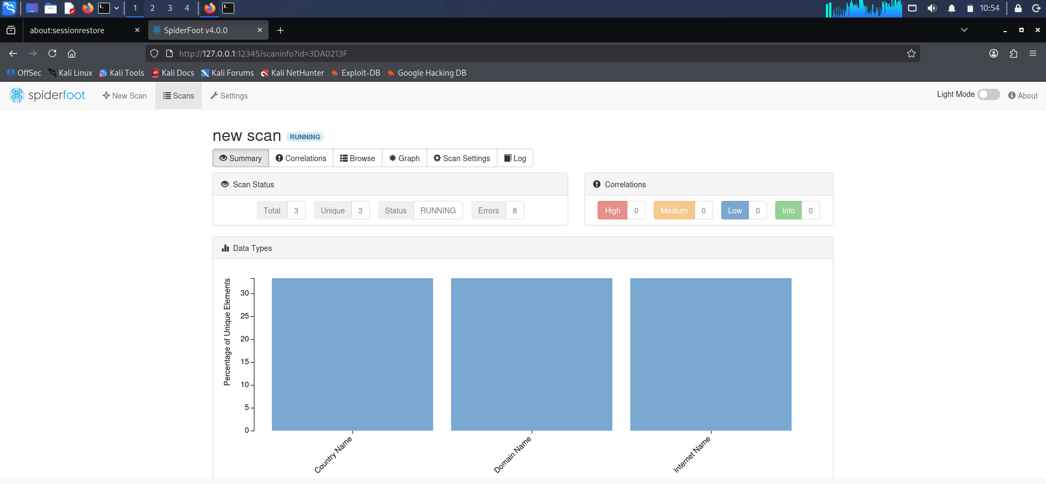Go to the browser Home page
The image size is (1046, 484).
click(71, 53)
